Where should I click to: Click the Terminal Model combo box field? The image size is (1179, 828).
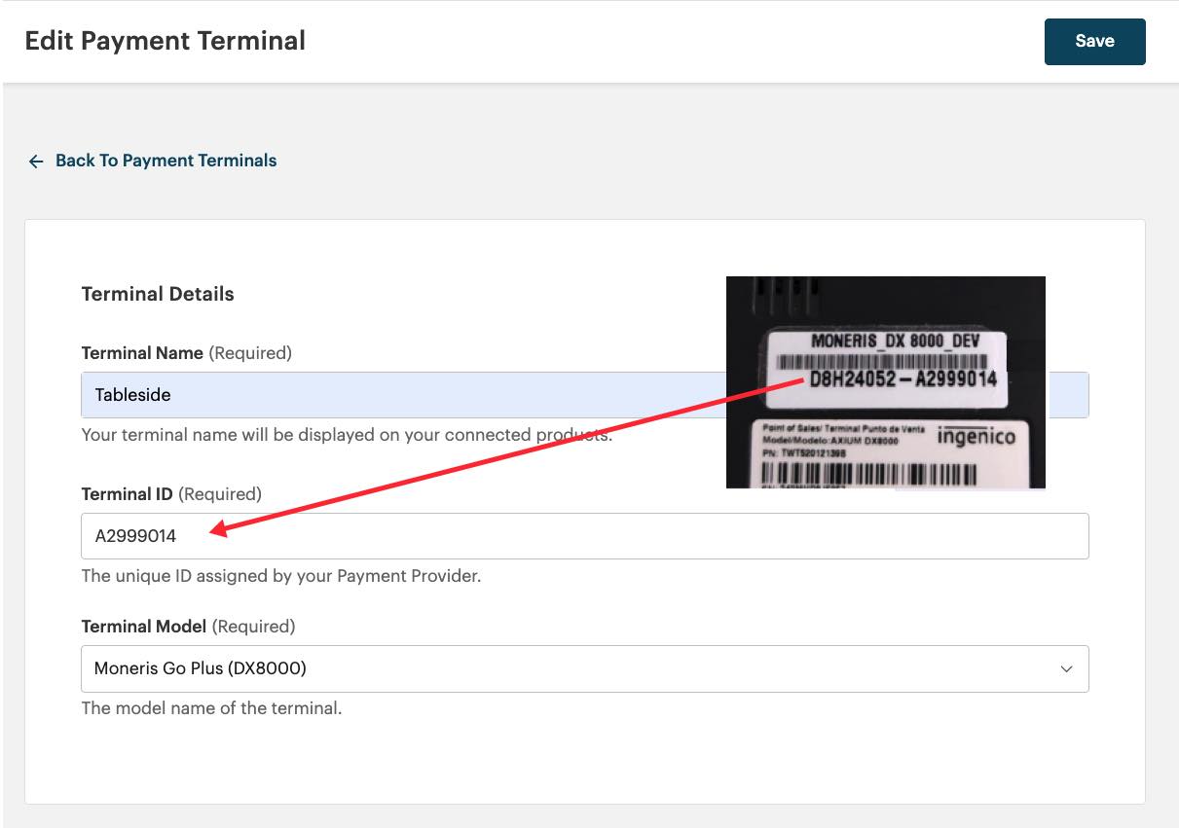point(584,668)
